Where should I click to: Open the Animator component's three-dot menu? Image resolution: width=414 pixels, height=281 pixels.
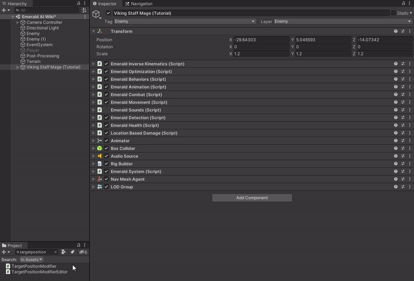[x=409, y=141]
